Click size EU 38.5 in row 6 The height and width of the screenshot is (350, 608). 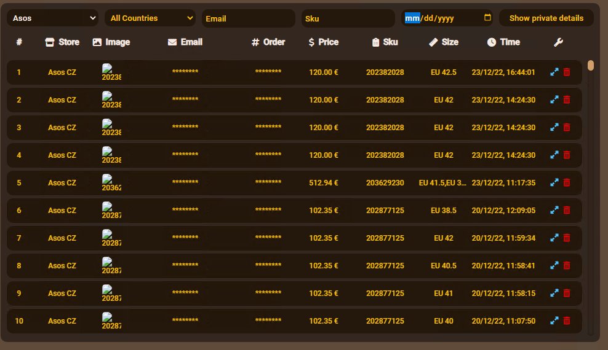point(444,211)
